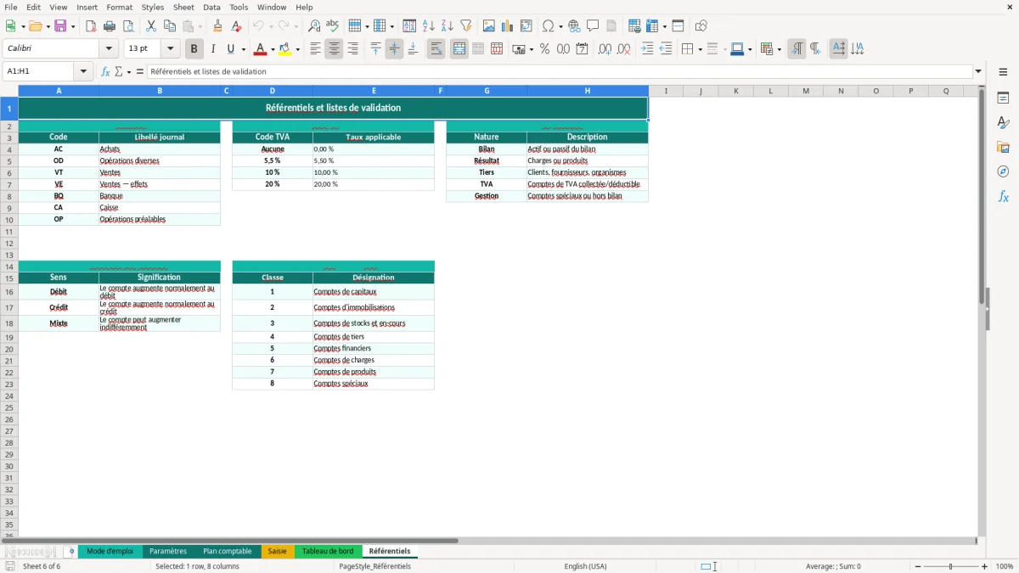Clear direct formatting icon
1019x573 pixels.
tap(237, 26)
